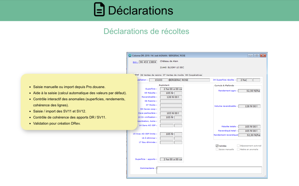Close the Colonne DR window
The height and width of the screenshot is (186, 299).
[263, 55]
